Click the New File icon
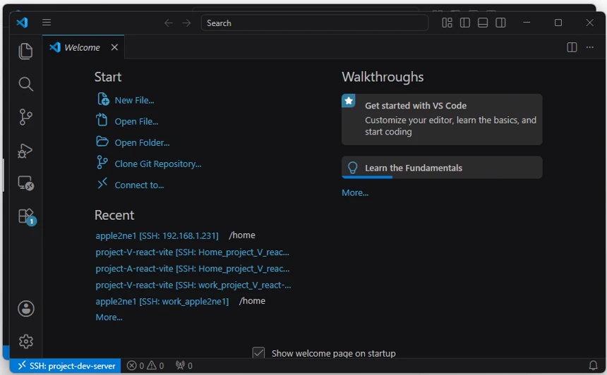Screen dimensions: 607x375 [x=103, y=99]
